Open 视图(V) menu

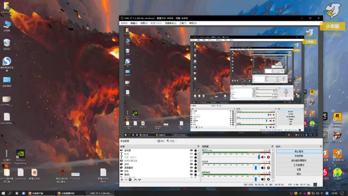tap(144, 23)
